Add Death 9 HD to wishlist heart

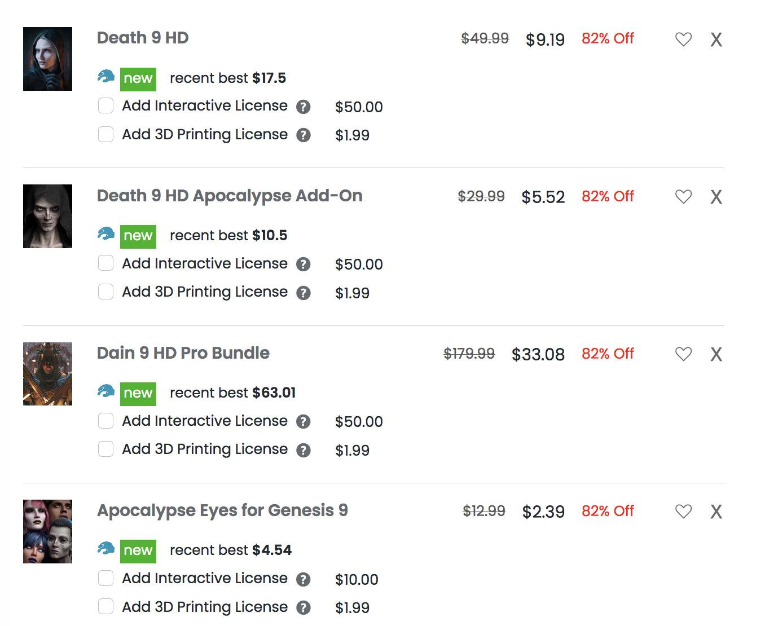(683, 39)
